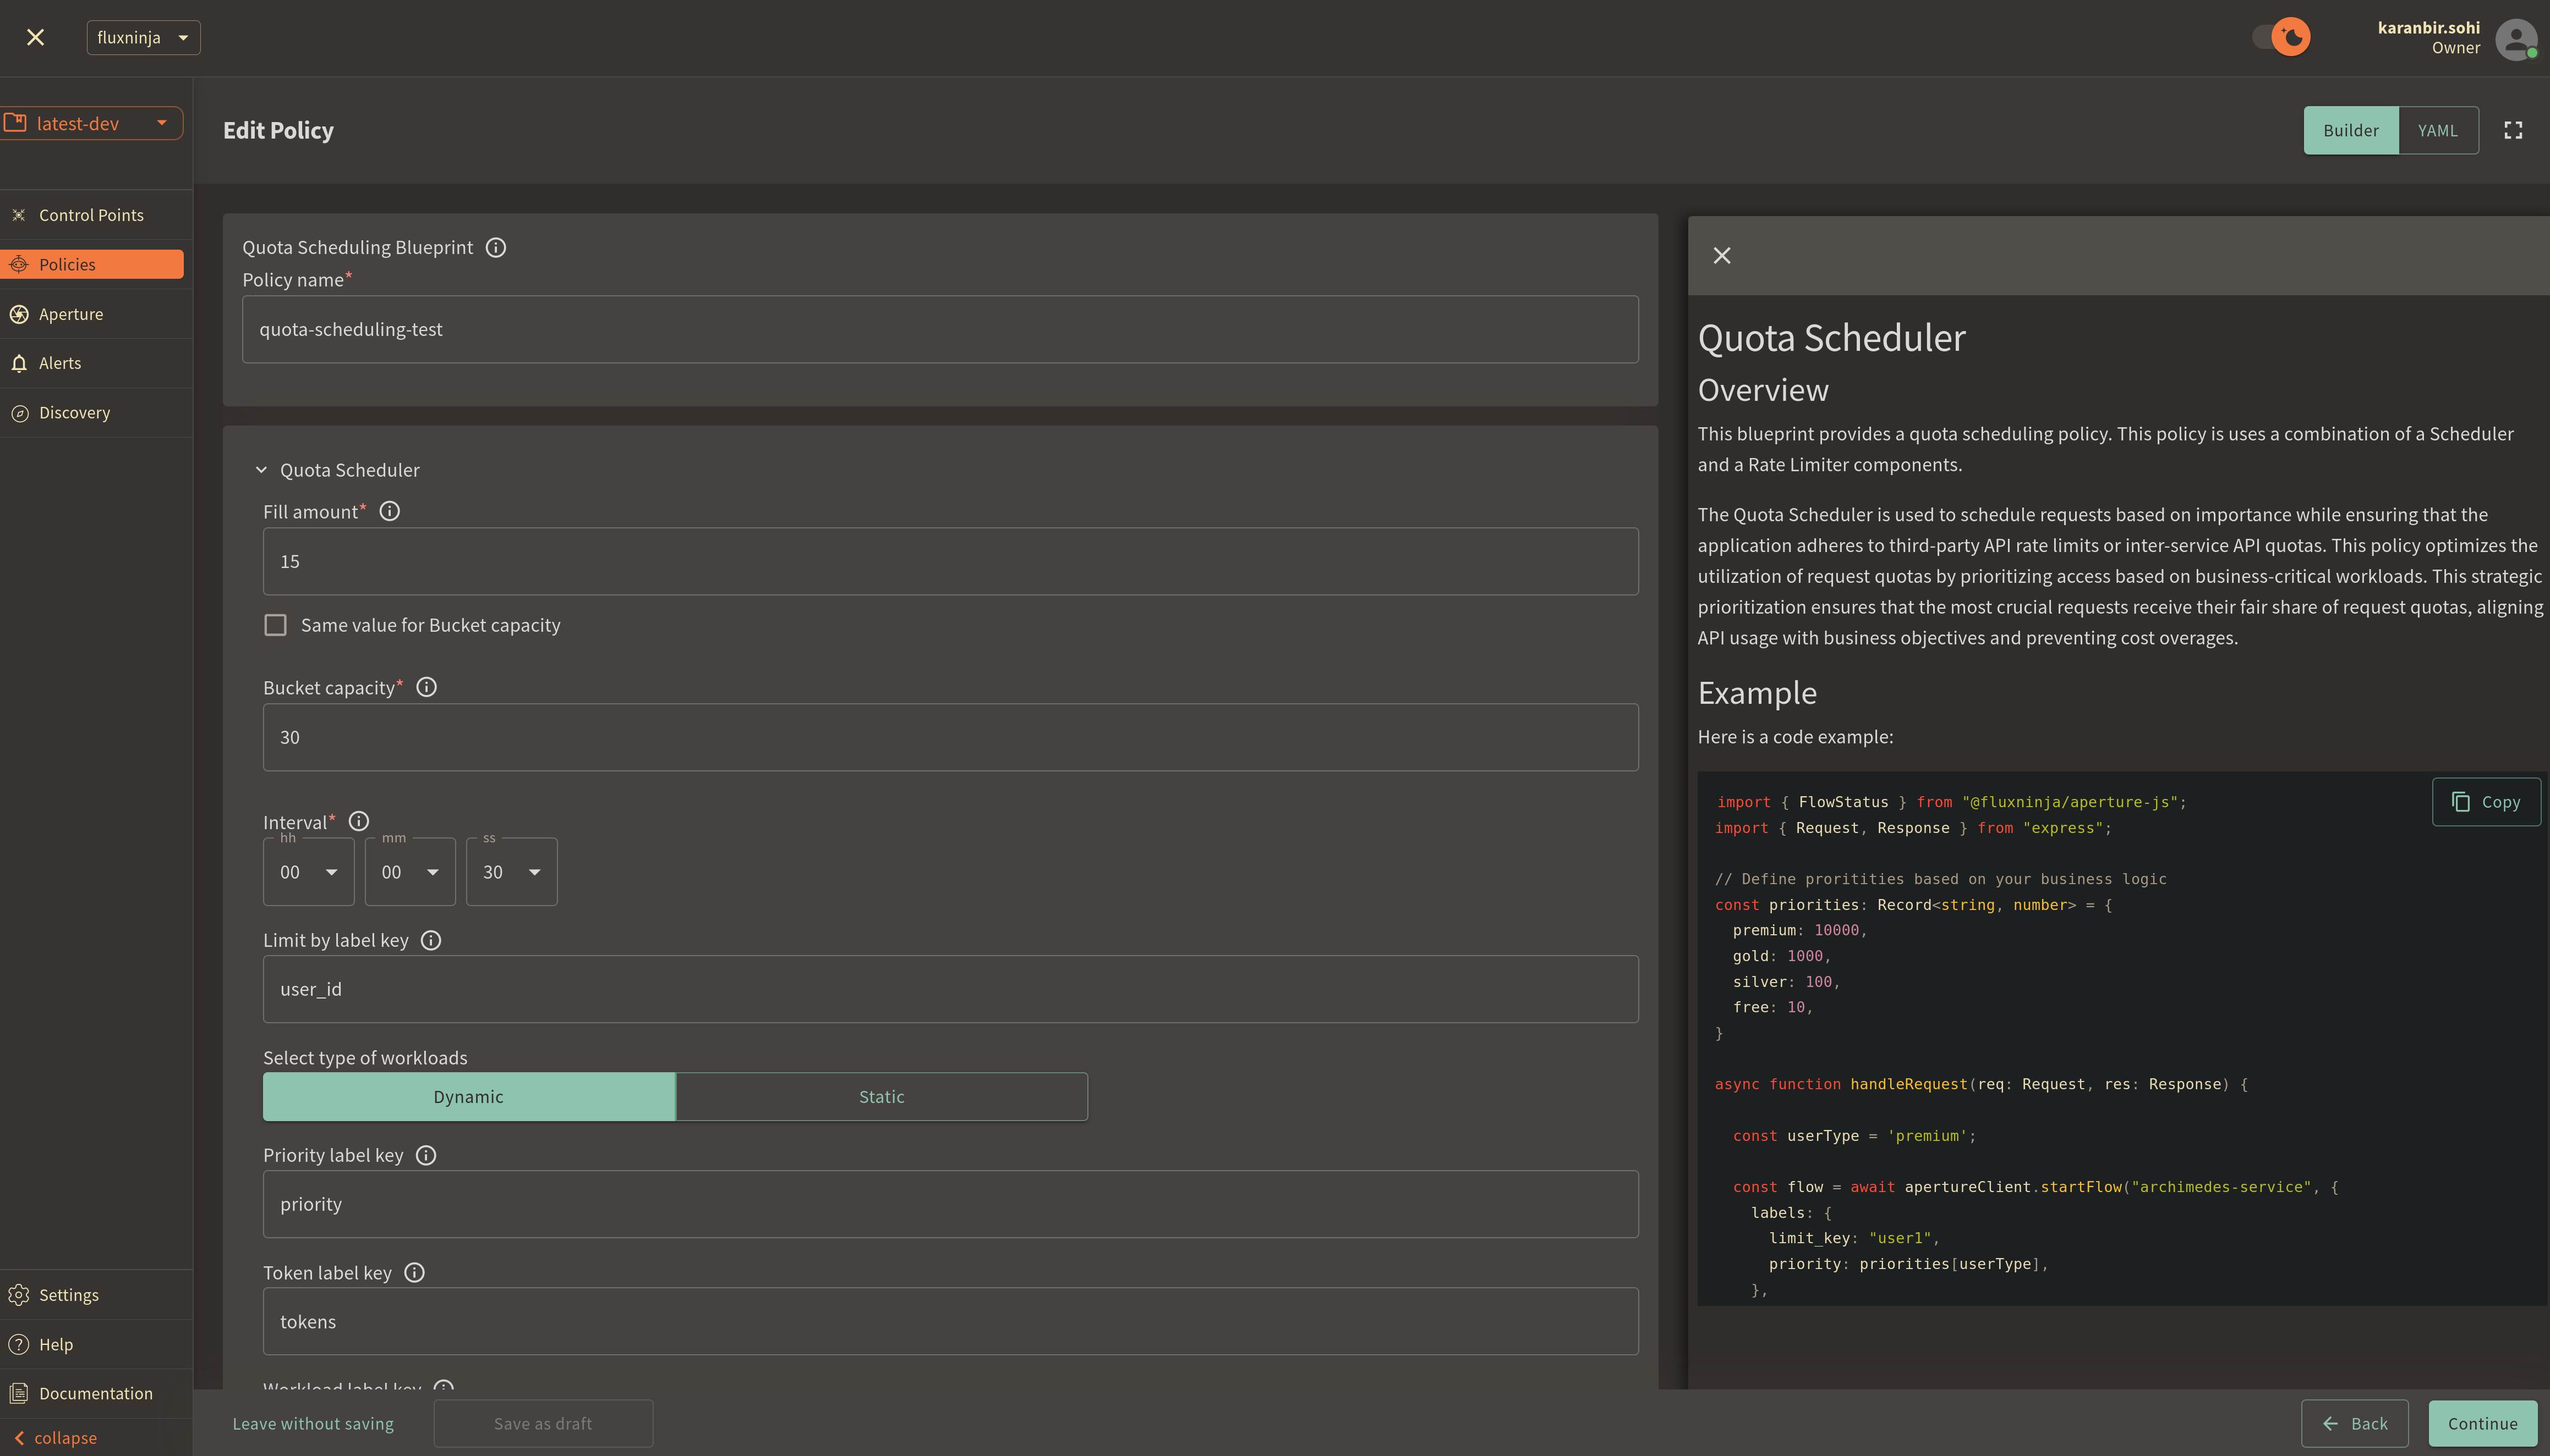This screenshot has height=1456, width=2550.
Task: Click the Alerts bell icon
Action: (x=18, y=363)
